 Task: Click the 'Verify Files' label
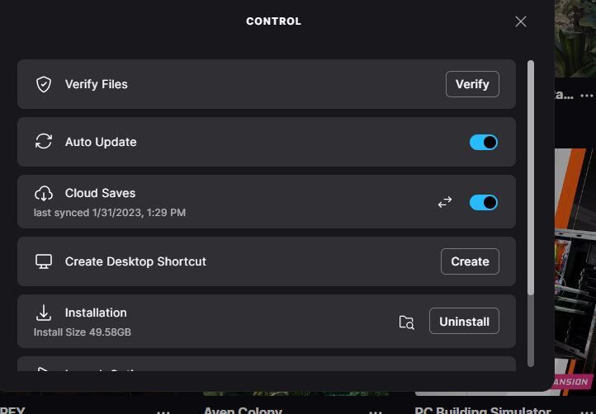click(96, 84)
